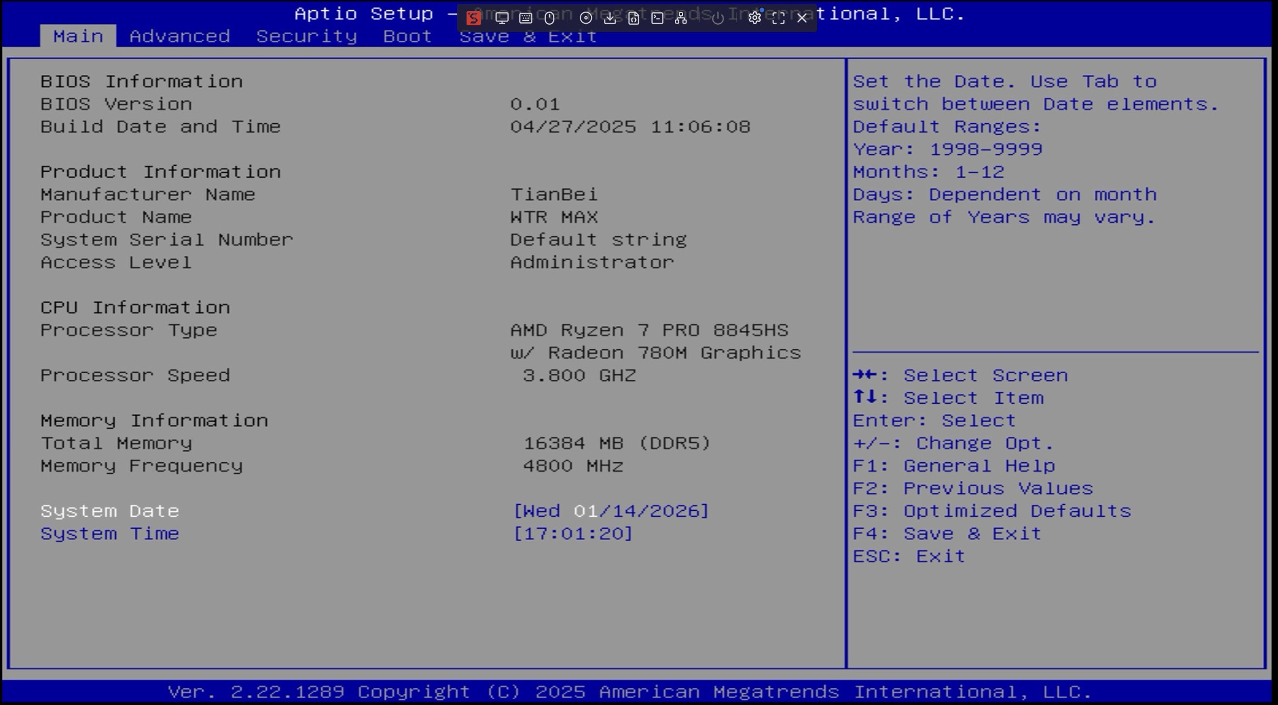Open the terminal console icon
This screenshot has height=705, width=1278.
coord(657,18)
